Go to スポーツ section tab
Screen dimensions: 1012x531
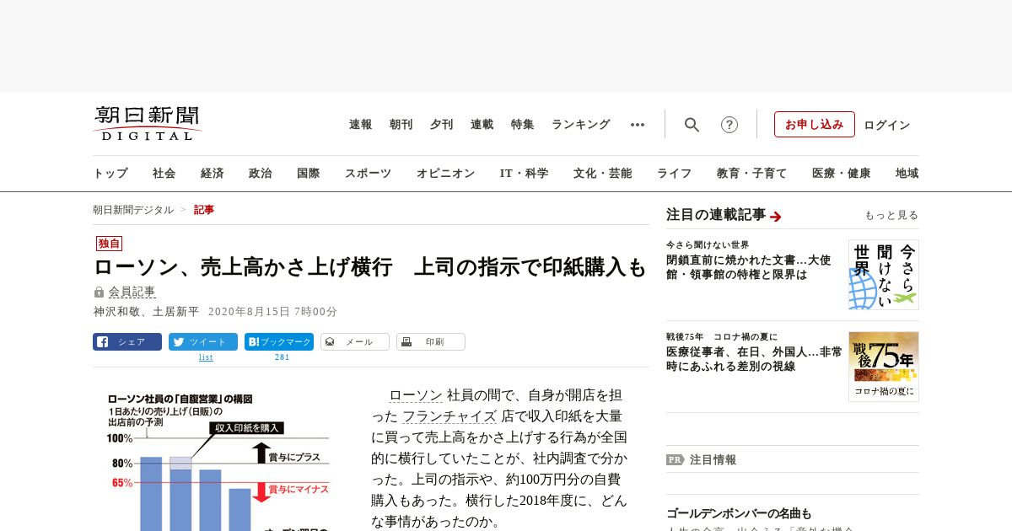click(x=368, y=174)
